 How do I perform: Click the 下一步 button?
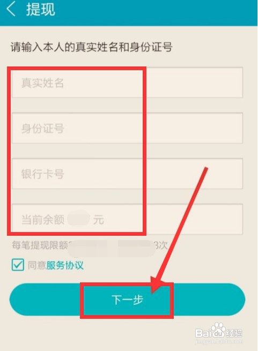point(127,300)
